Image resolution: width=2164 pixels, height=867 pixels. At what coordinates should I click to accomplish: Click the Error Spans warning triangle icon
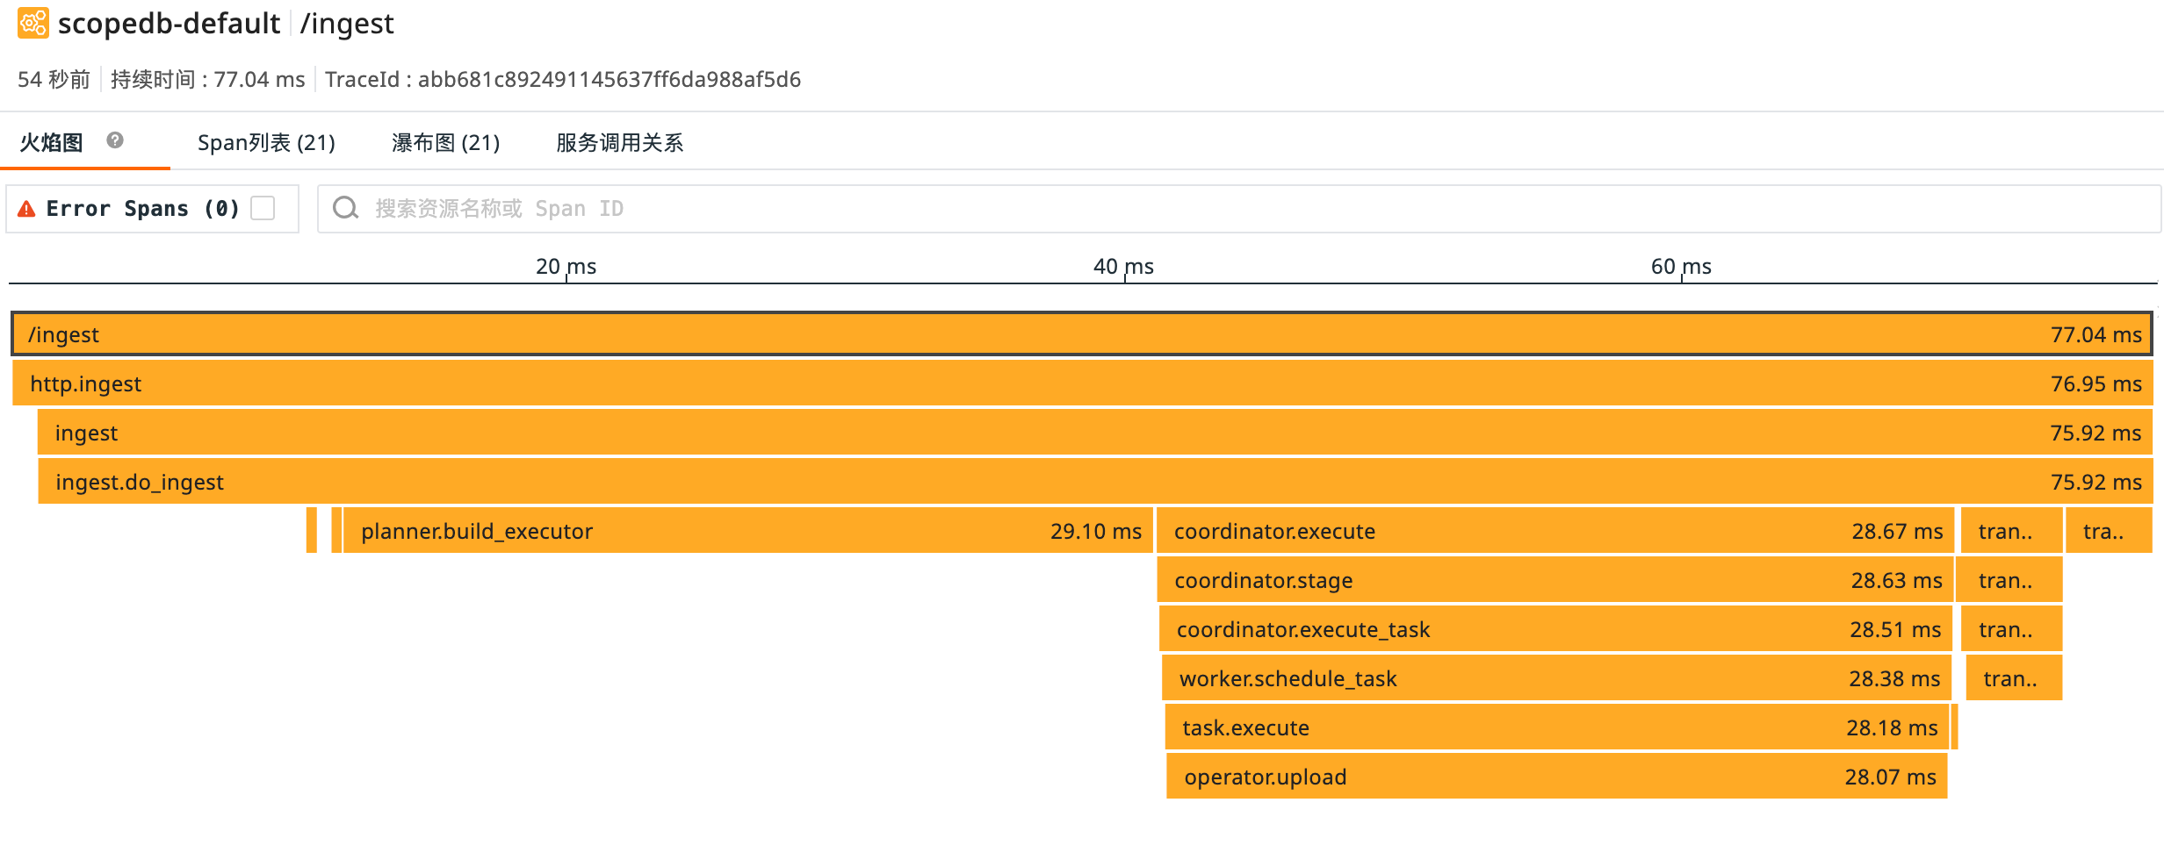tap(27, 209)
